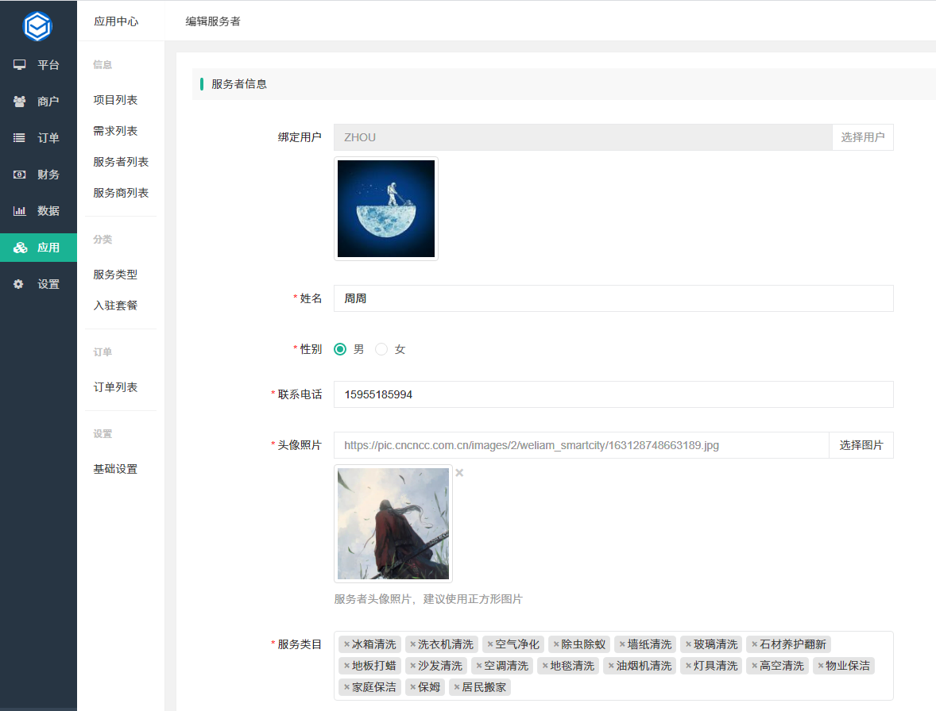Remove the 洗衣机清洗 tag
The image size is (936, 711).
[x=412, y=644]
